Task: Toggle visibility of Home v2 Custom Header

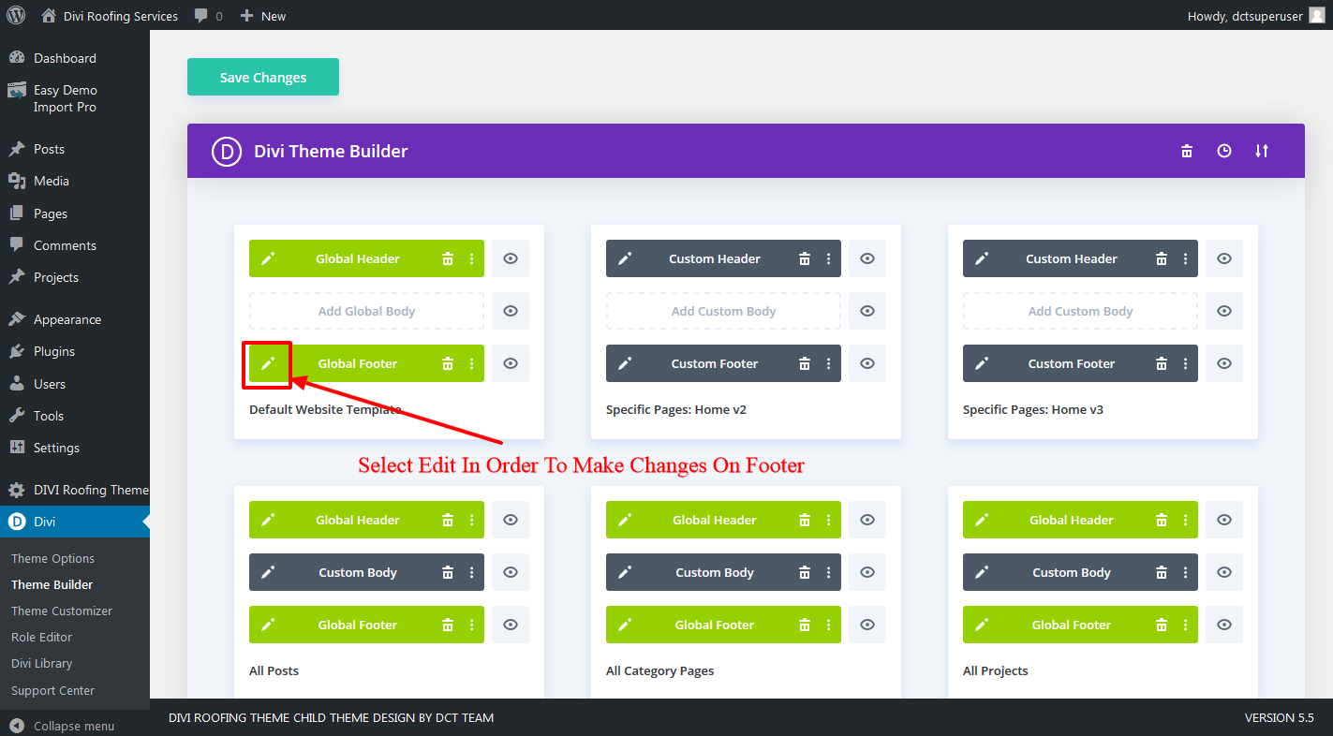Action: tap(867, 258)
